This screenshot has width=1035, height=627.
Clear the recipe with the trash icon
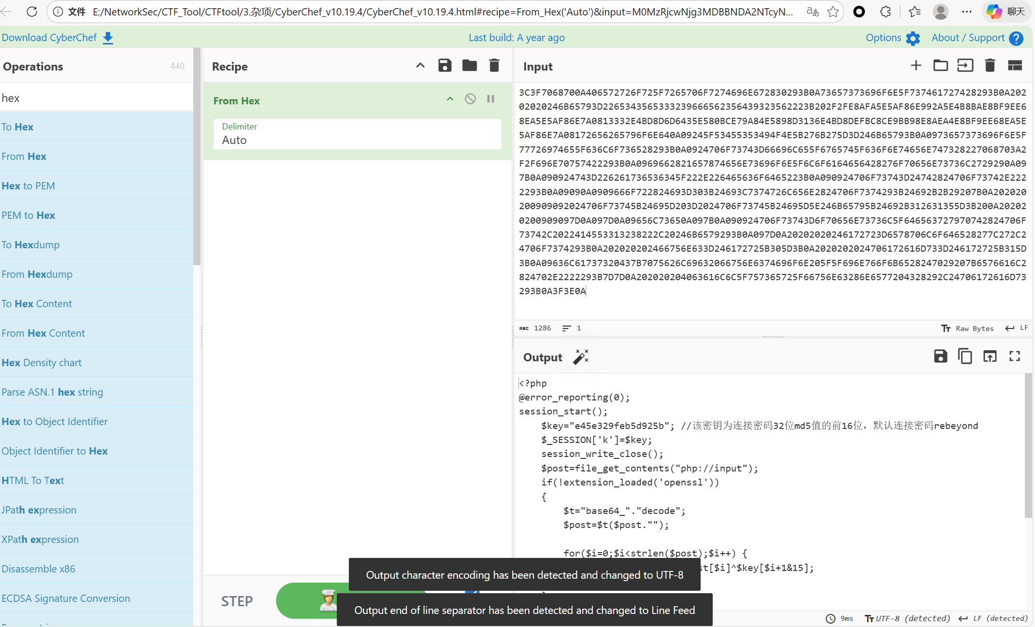pos(494,66)
